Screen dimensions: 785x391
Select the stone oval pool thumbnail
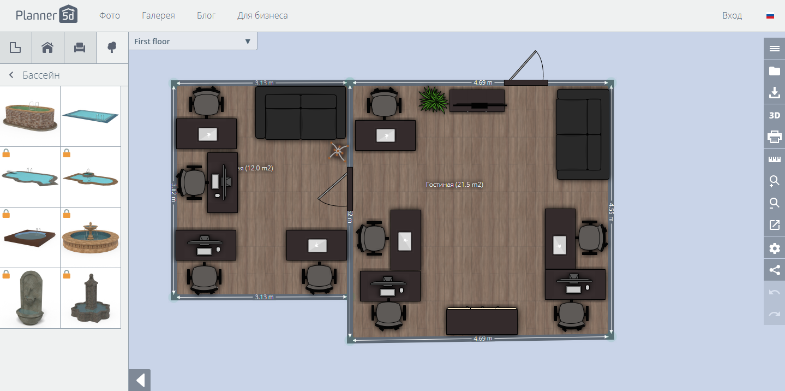point(30,116)
